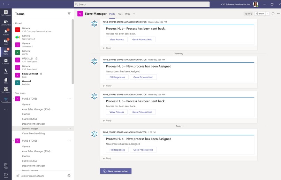The width and height of the screenshot is (281, 180).
Task: Click the Meet button
Action: (x=260, y=14)
